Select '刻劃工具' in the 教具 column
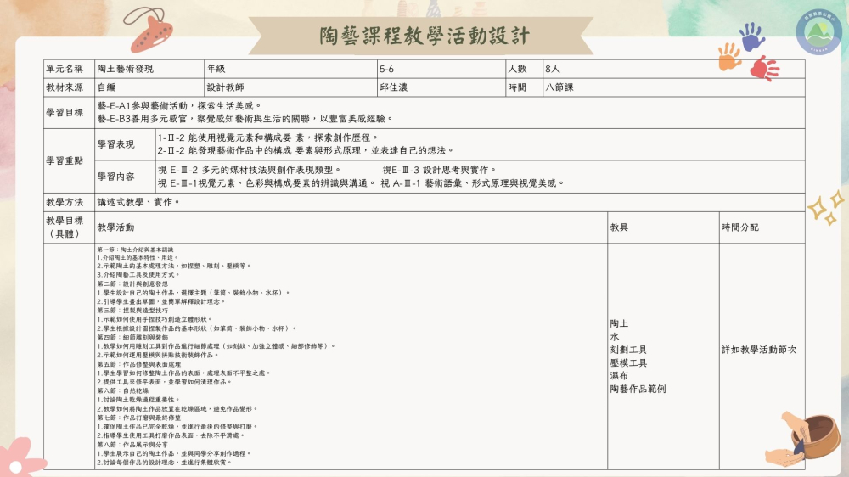The height and width of the screenshot is (477, 849). 628,350
